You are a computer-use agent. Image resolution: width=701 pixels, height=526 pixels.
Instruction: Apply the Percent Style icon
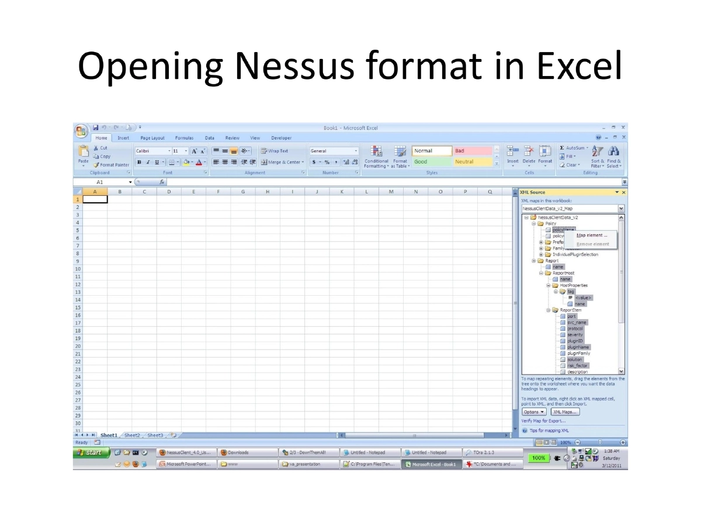click(327, 161)
